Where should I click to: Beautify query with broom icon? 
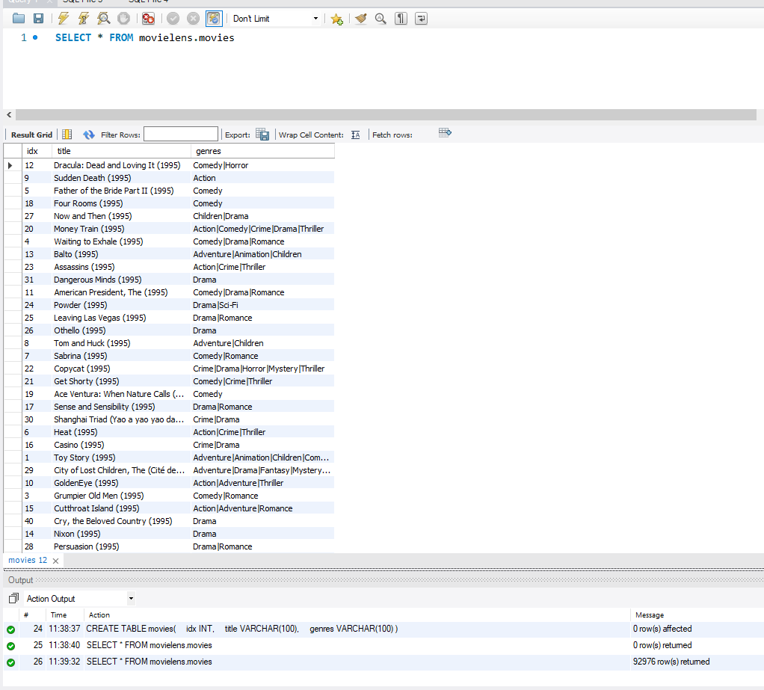(x=360, y=19)
